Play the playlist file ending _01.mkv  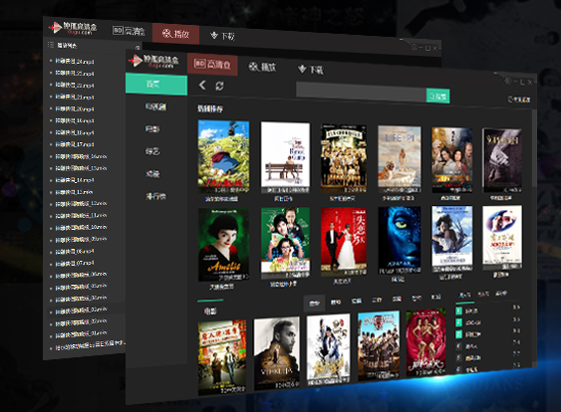pyautogui.click(x=81, y=334)
